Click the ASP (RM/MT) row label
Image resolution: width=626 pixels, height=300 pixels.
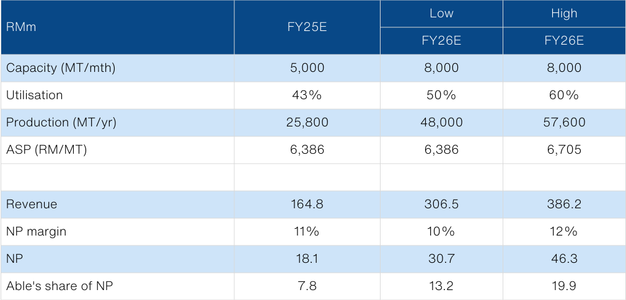click(x=47, y=150)
